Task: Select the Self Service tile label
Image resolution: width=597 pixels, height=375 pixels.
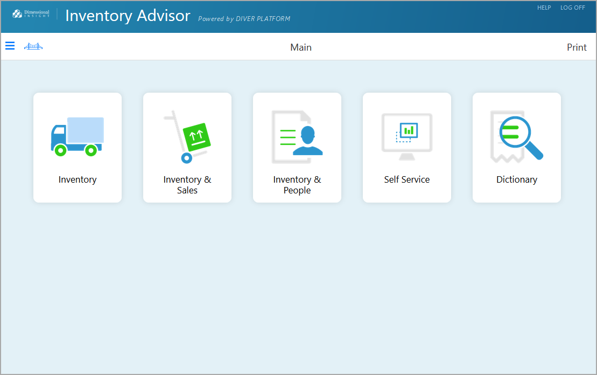Action: pyautogui.click(x=406, y=179)
